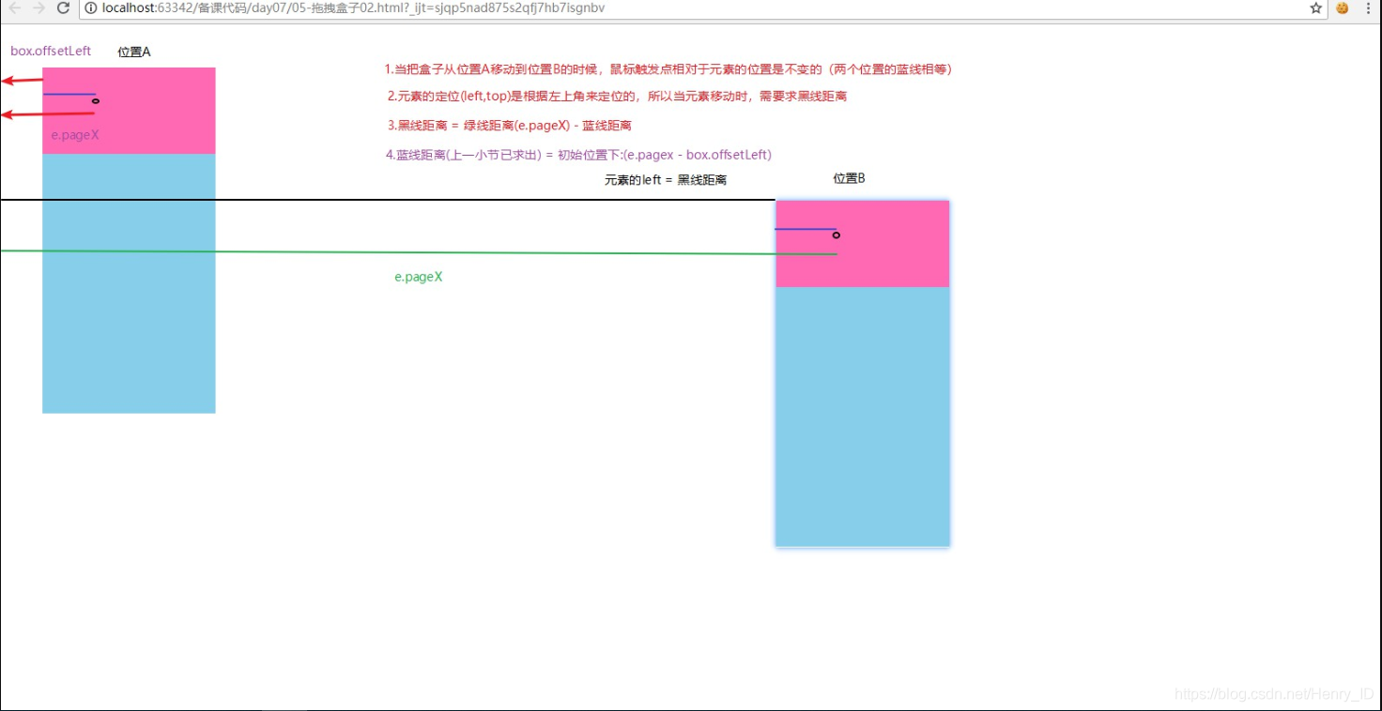Screen dimensions: 1382x711
Task: Click the purple 'e.pageX' label in box A
Action: point(75,135)
